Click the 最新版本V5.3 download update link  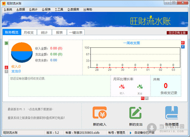30,109
